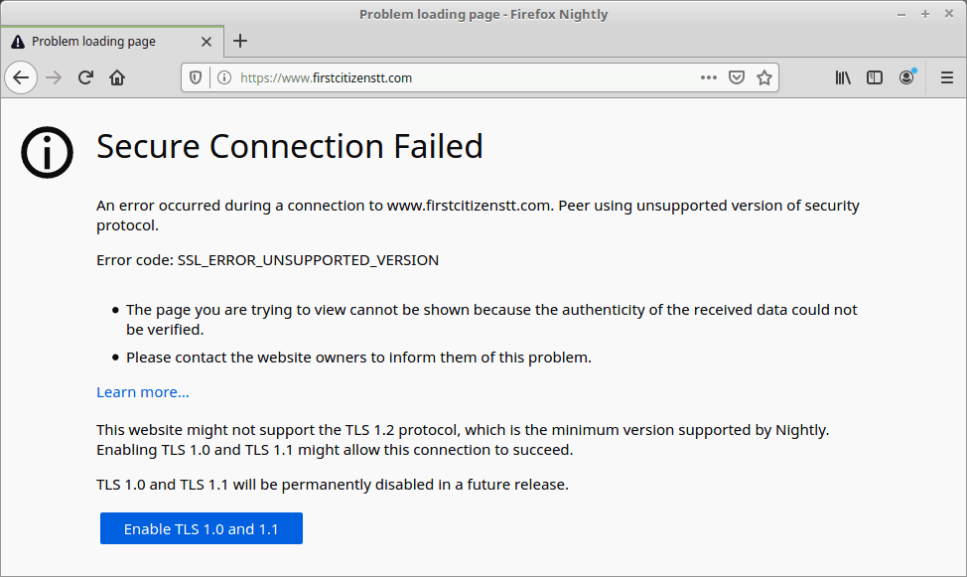
Task: Show site information via the info icon
Action: click(224, 77)
